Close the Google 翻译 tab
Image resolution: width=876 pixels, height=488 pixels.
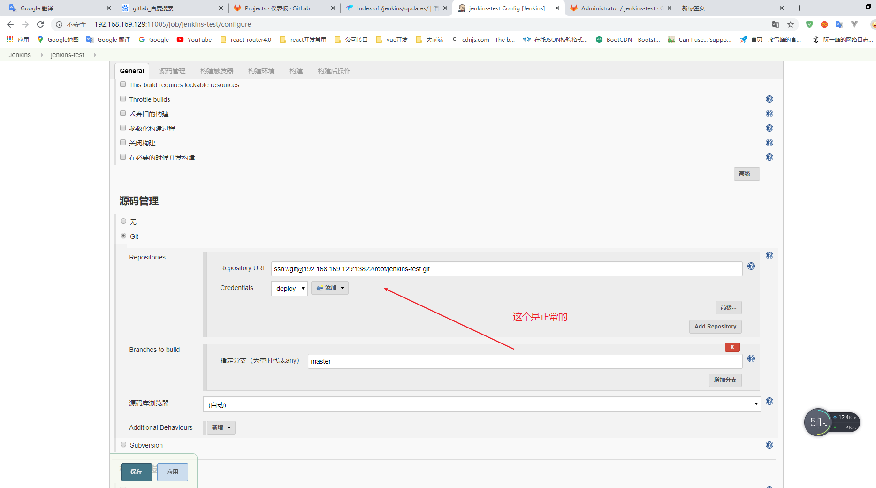tap(109, 8)
